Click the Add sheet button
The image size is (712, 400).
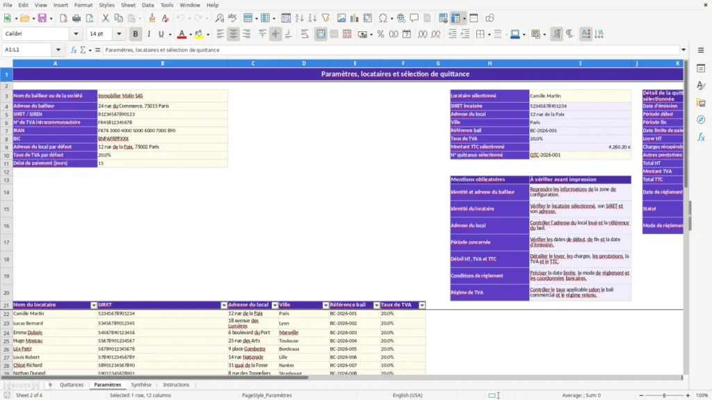click(50, 385)
